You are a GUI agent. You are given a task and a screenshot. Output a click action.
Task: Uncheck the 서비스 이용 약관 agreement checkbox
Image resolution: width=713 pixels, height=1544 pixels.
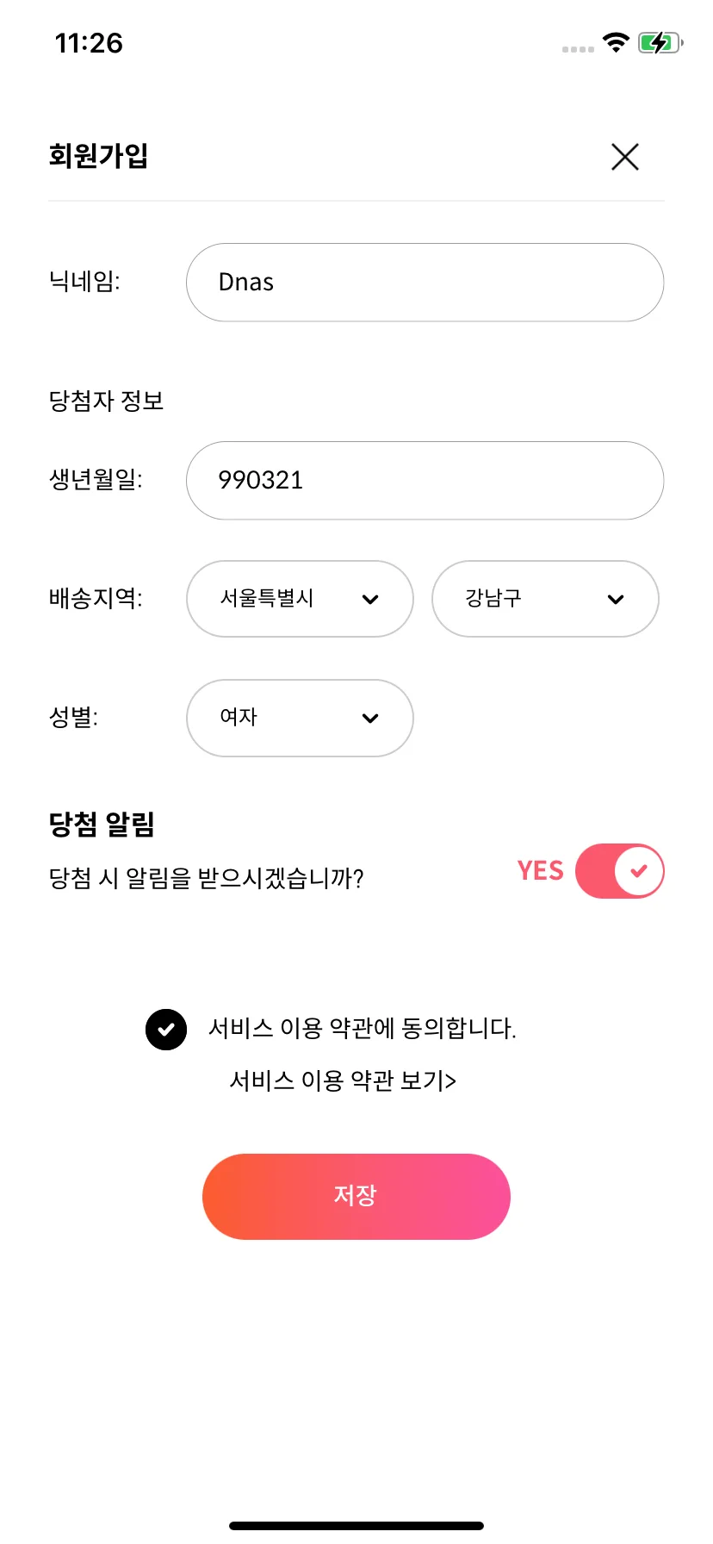166,1030
